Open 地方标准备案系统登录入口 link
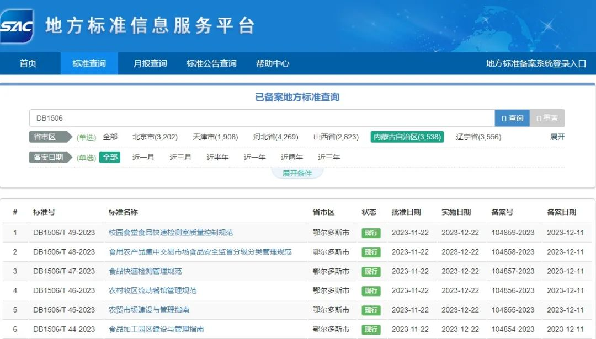This screenshot has height=339, width=596. [x=536, y=63]
